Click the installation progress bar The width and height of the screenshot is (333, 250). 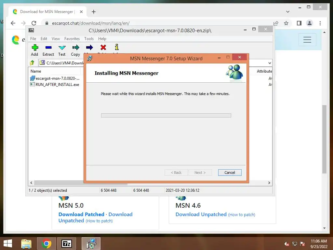[x=166, y=116]
